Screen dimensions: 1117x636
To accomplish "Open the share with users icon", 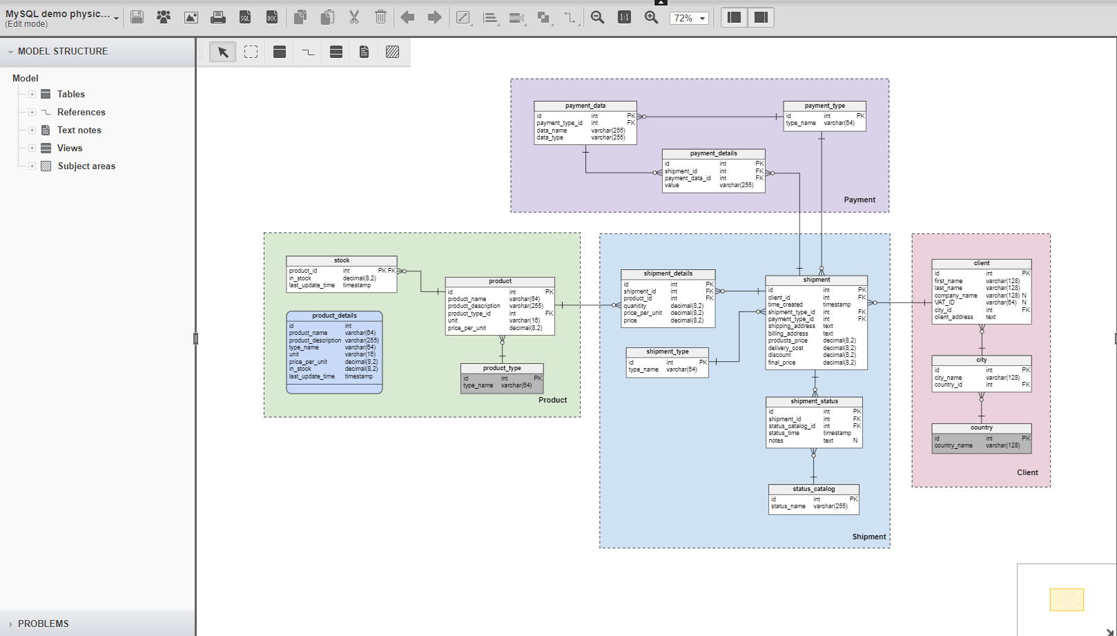I will click(164, 17).
